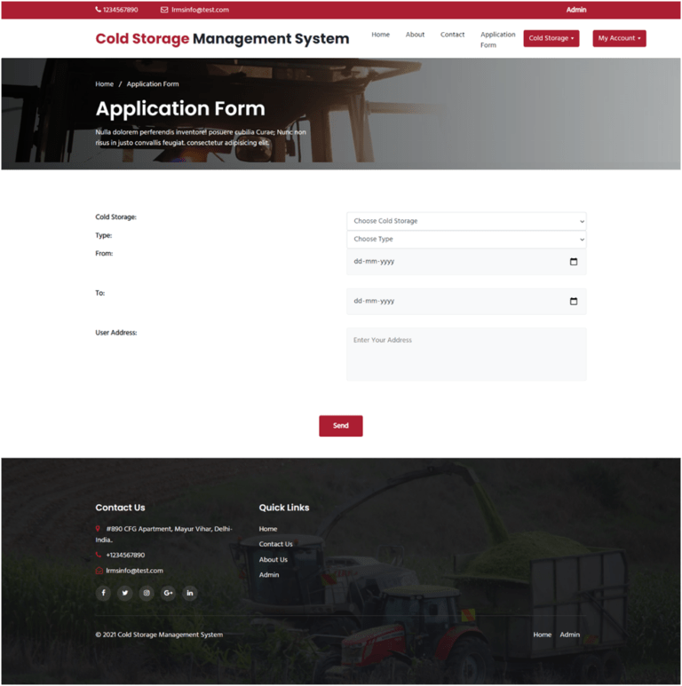682x686 pixels.
Task: Expand the Cold Storage nav dropdown button
Action: tap(551, 38)
